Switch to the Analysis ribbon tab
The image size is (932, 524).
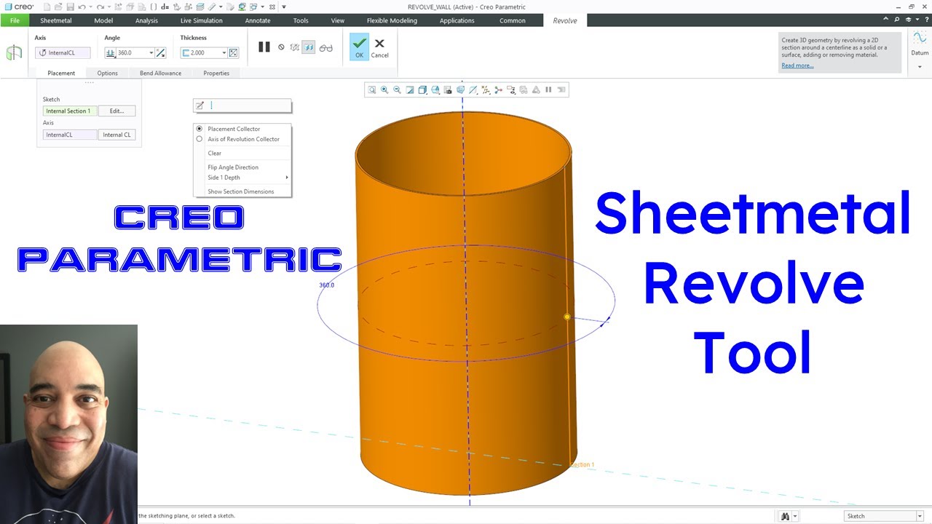(x=146, y=20)
